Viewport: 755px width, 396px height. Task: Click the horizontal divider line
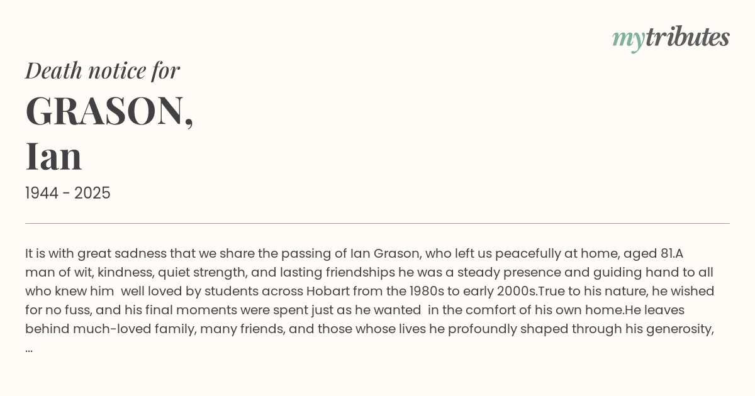[x=377, y=223]
